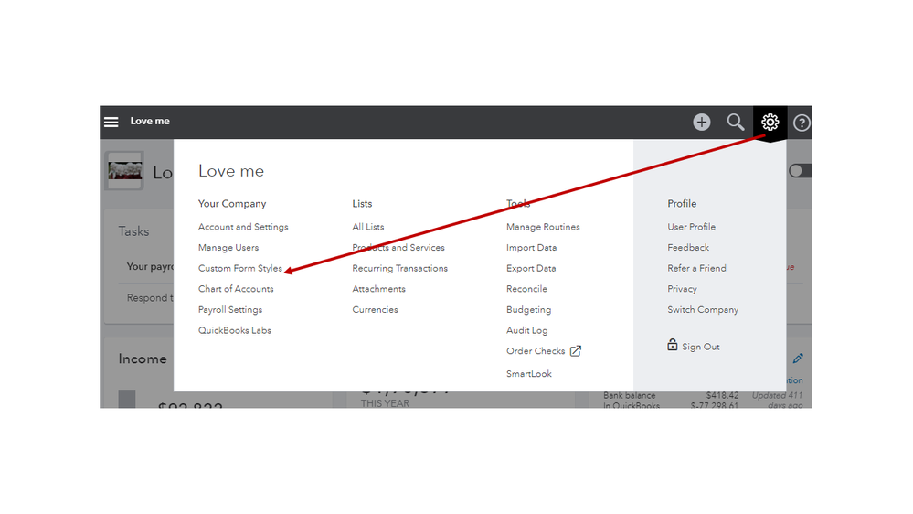Click the lock icon next to Sign Out
Screen dimensions: 913x514
(x=673, y=345)
